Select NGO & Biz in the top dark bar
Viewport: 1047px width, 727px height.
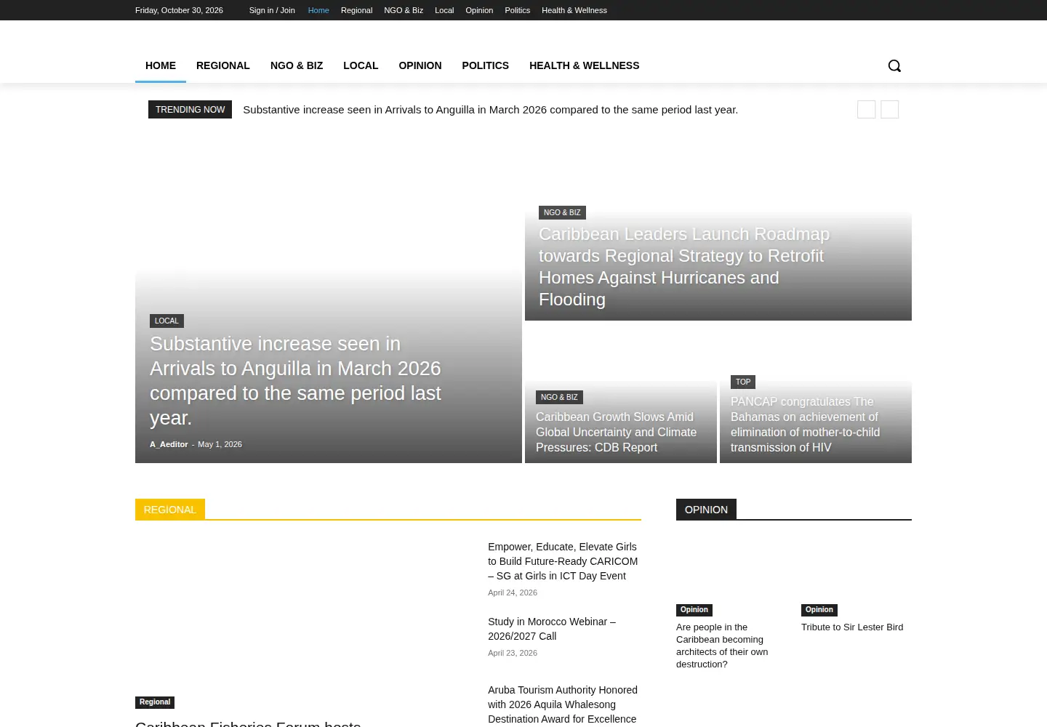point(404,10)
